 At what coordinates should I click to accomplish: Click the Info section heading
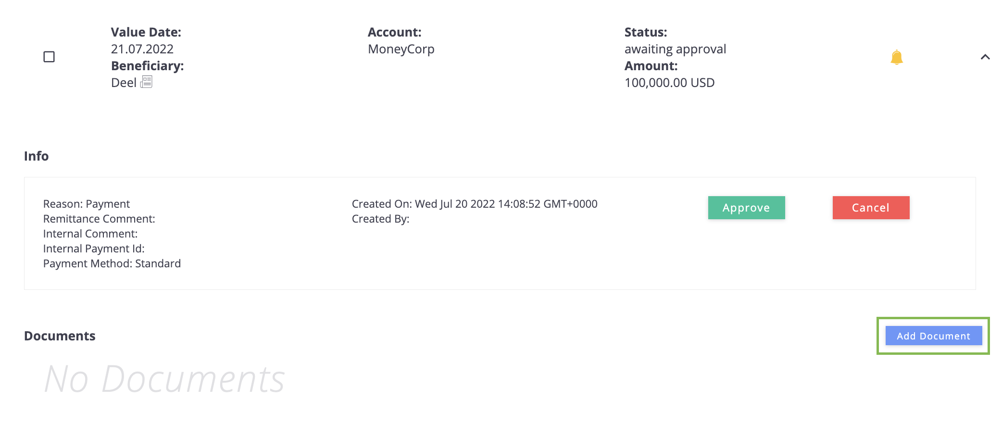36,156
